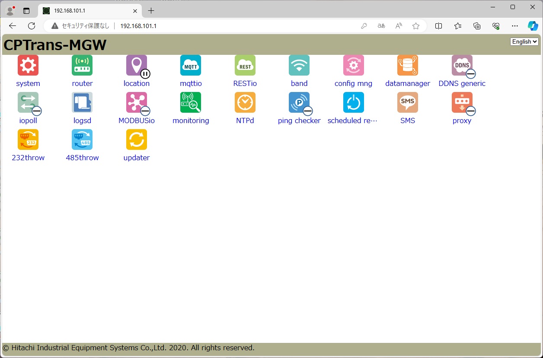The height and width of the screenshot is (358, 543).
Task: Open the mqttio cloud icon
Action: [191, 66]
